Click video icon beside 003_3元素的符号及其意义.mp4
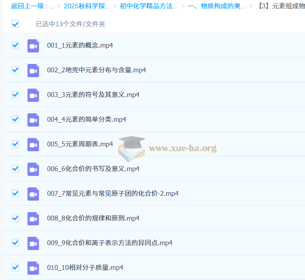This screenshot has width=305, height=280. [x=33, y=95]
